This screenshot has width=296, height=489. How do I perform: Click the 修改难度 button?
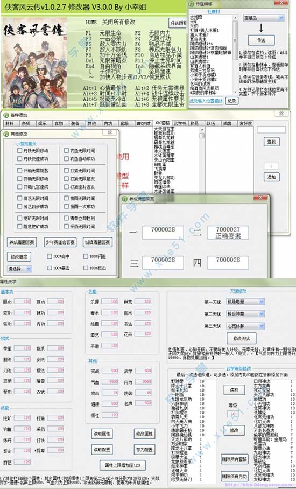click(19, 257)
